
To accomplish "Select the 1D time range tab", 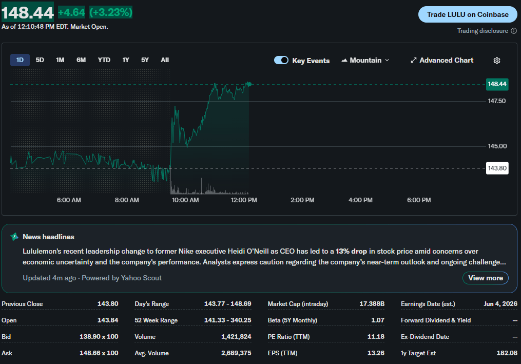I will tap(20, 60).
